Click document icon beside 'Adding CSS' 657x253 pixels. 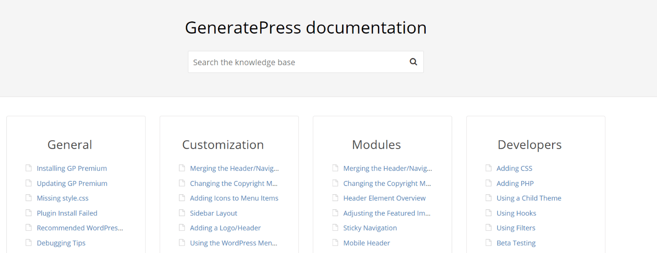[x=489, y=168]
